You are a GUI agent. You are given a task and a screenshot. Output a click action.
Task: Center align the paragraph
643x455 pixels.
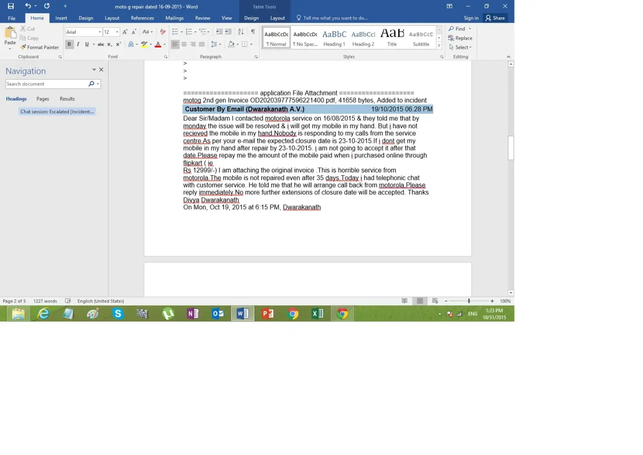pos(184,45)
